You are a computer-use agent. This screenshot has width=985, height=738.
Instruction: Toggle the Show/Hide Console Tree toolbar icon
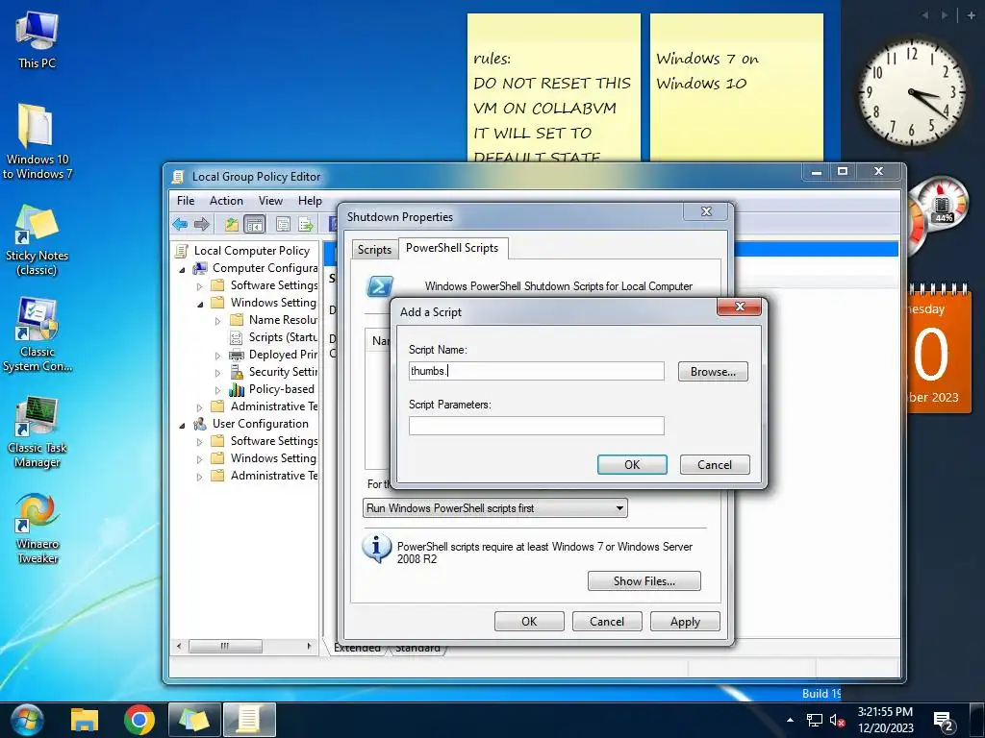255,224
